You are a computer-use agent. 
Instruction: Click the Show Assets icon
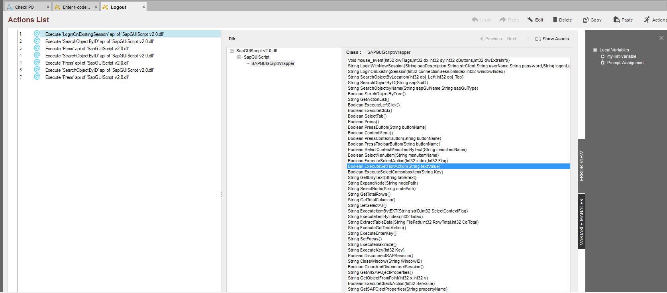tap(538, 39)
